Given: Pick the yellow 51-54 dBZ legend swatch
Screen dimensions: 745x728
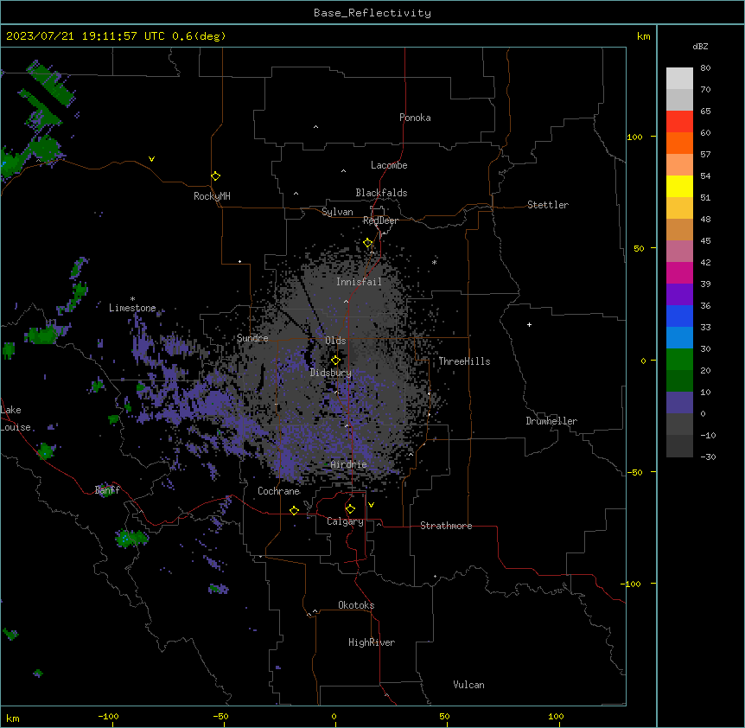Looking at the screenshot, I should 679,186.
